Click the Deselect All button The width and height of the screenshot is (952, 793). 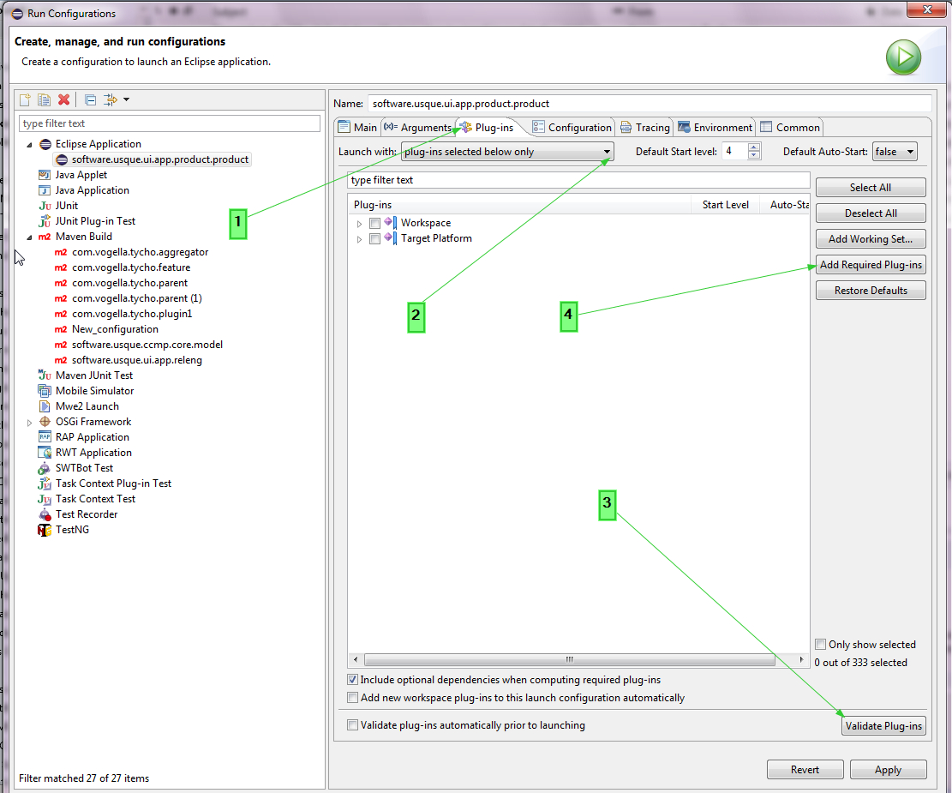(x=871, y=213)
